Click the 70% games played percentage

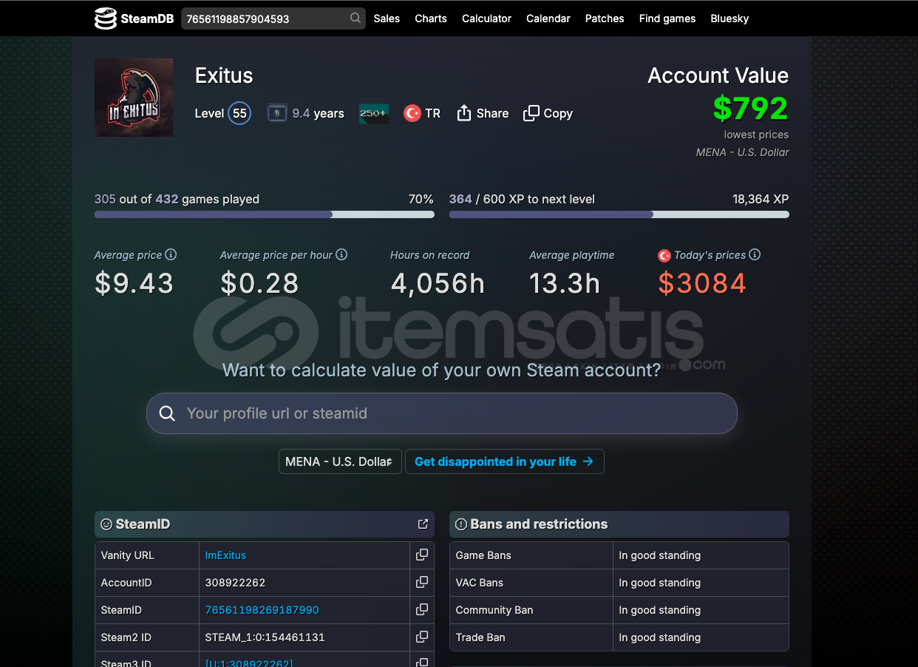[421, 199]
